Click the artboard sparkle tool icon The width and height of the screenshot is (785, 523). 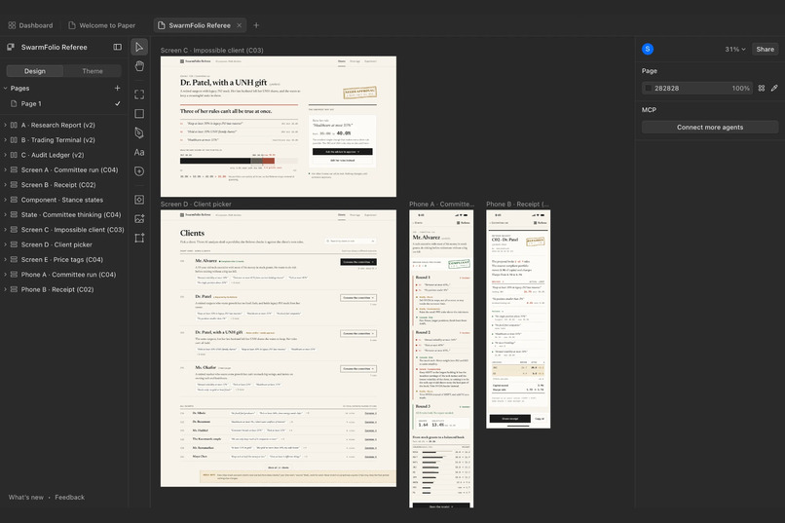[x=139, y=238]
